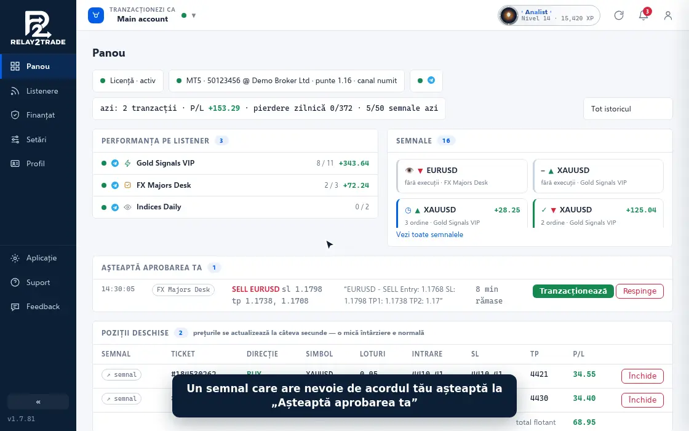Screen dimensions: 689x431
Task: Open Feedback in the sidebar
Action: tap(38, 307)
